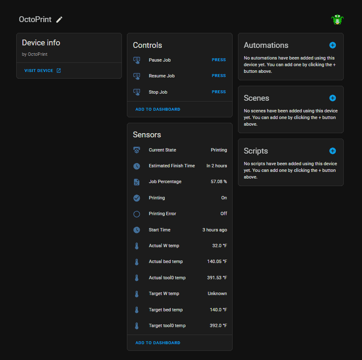Image resolution: width=362 pixels, height=360 pixels.
Task: Click the Off value for Printing Error
Action: (223, 214)
